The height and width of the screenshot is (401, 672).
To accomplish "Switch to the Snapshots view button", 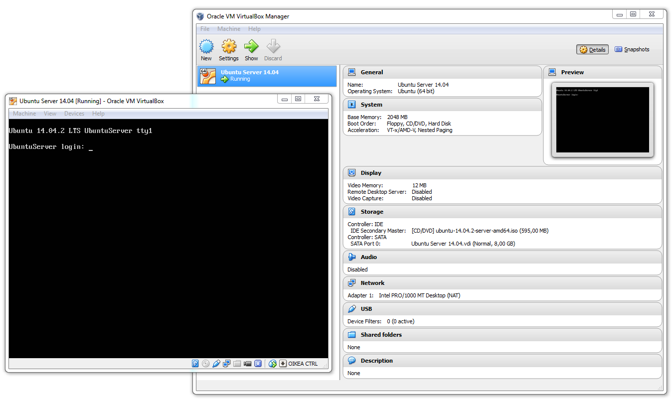I will coord(632,50).
